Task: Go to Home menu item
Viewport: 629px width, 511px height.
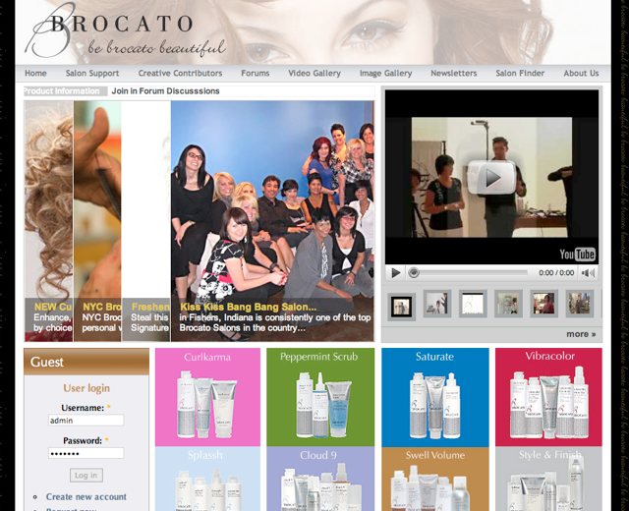Action: click(x=35, y=74)
